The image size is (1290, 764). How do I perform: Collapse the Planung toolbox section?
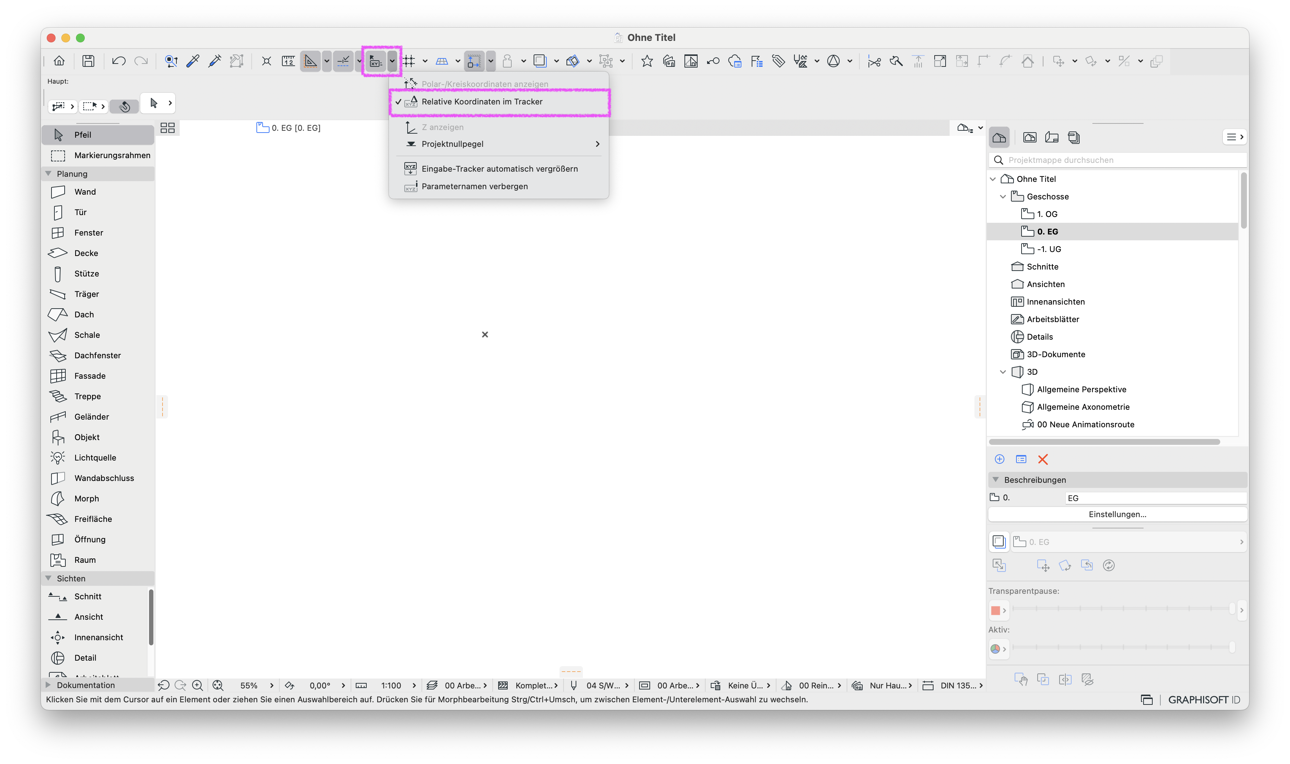pyautogui.click(x=48, y=174)
